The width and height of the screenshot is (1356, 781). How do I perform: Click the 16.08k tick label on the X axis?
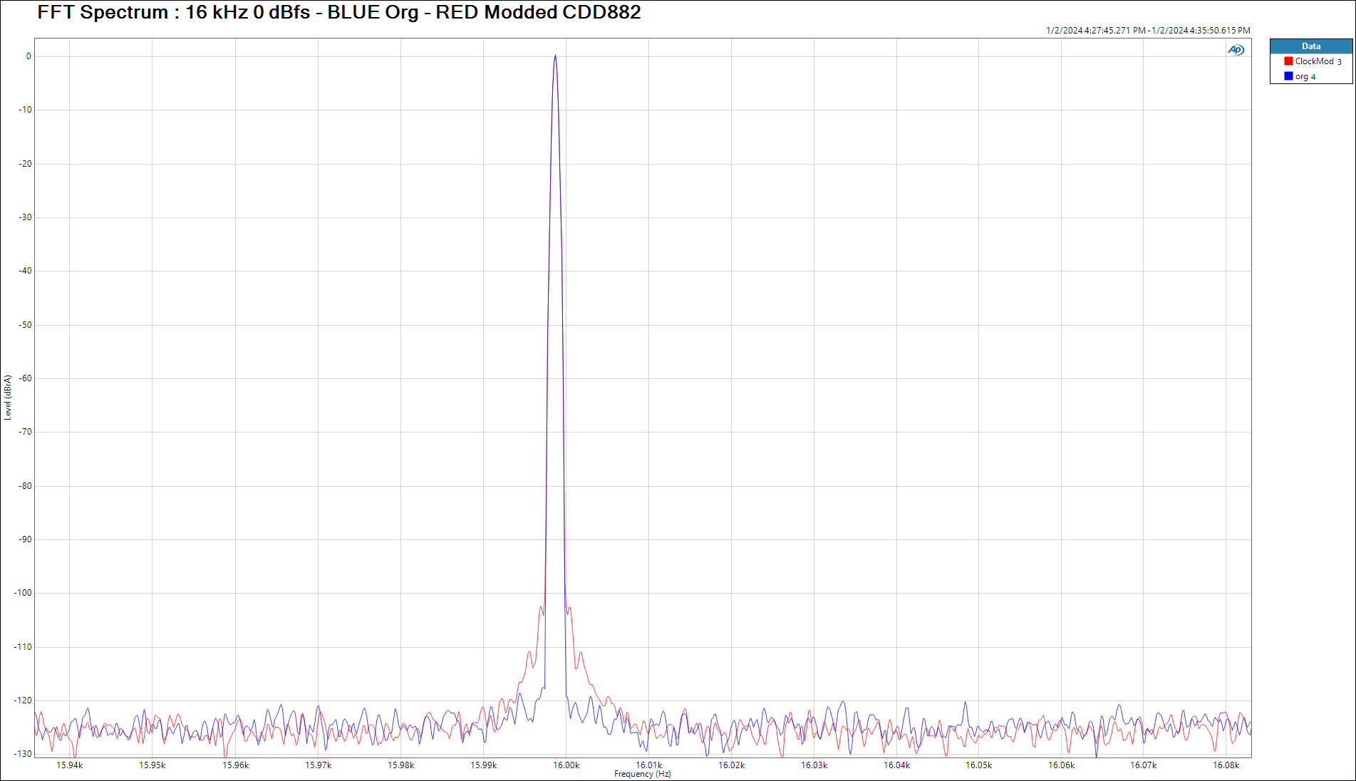coord(1226,765)
